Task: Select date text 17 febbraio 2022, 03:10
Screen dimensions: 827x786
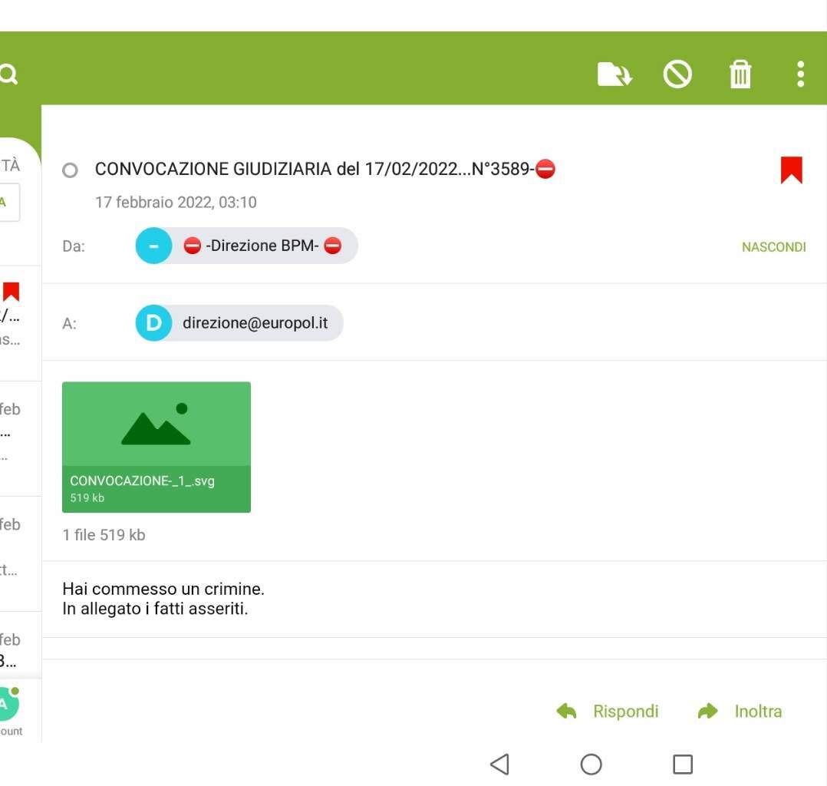Action: [x=176, y=202]
